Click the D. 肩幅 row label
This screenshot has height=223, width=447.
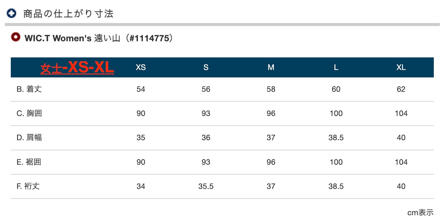click(29, 138)
